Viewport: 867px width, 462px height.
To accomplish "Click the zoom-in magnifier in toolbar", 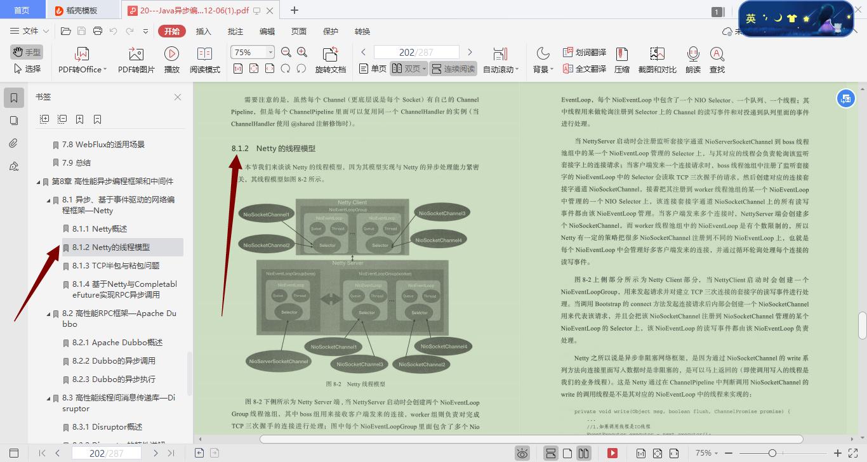I will click(302, 52).
